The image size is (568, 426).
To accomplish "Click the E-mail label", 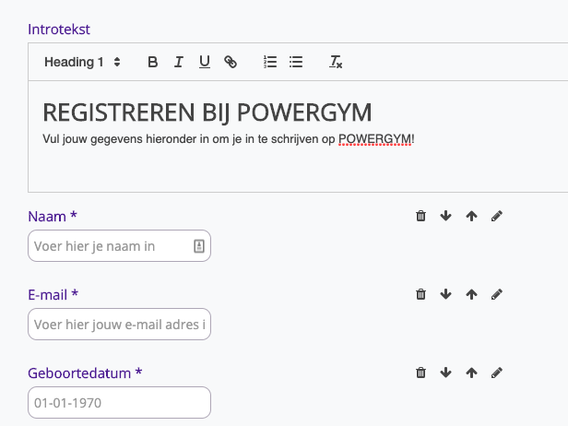I will point(53,295).
